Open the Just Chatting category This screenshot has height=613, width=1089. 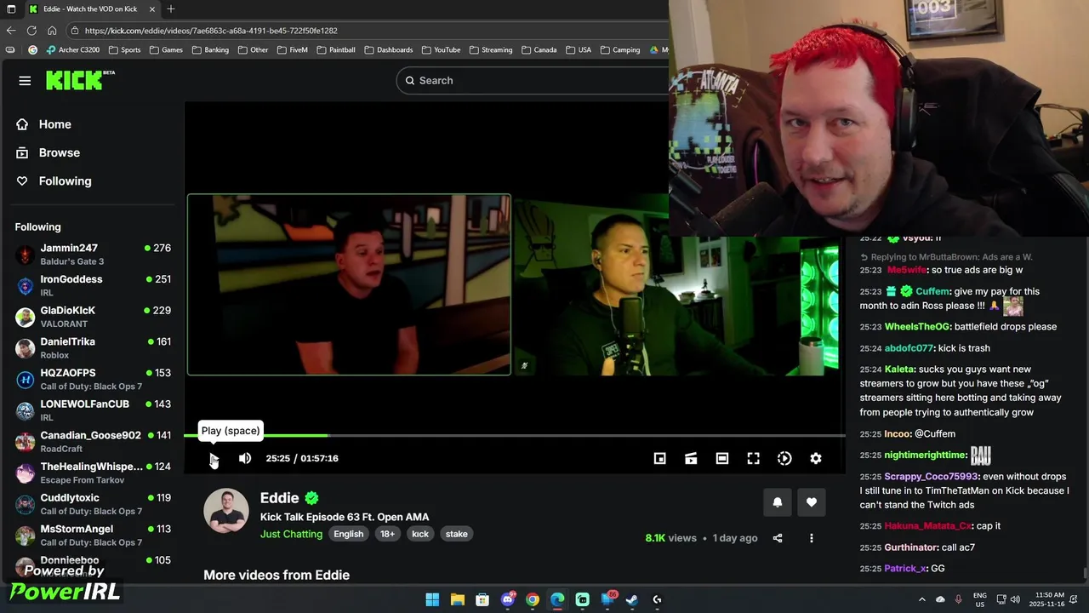(x=291, y=534)
